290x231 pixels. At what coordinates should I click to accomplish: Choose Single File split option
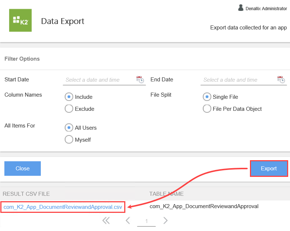coord(207,97)
